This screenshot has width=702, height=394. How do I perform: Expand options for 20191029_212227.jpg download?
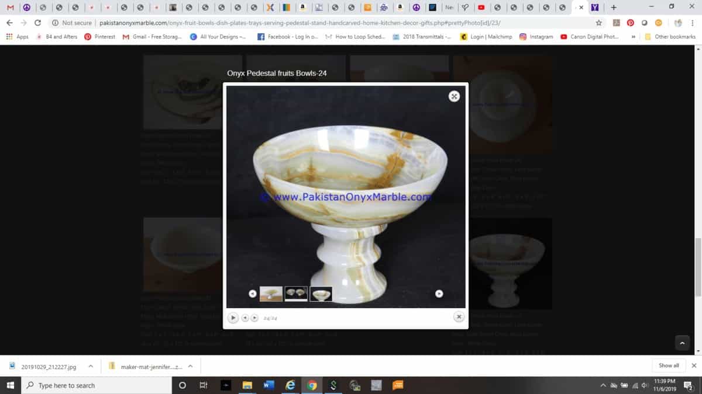click(91, 367)
